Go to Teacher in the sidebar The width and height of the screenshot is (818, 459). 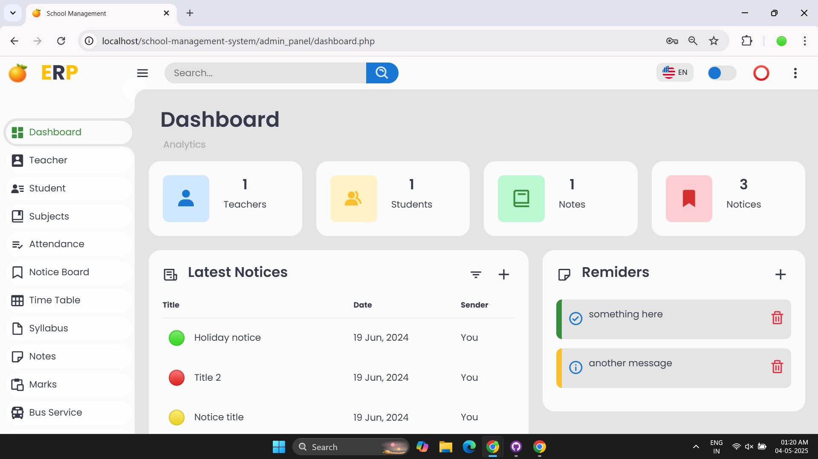68,160
